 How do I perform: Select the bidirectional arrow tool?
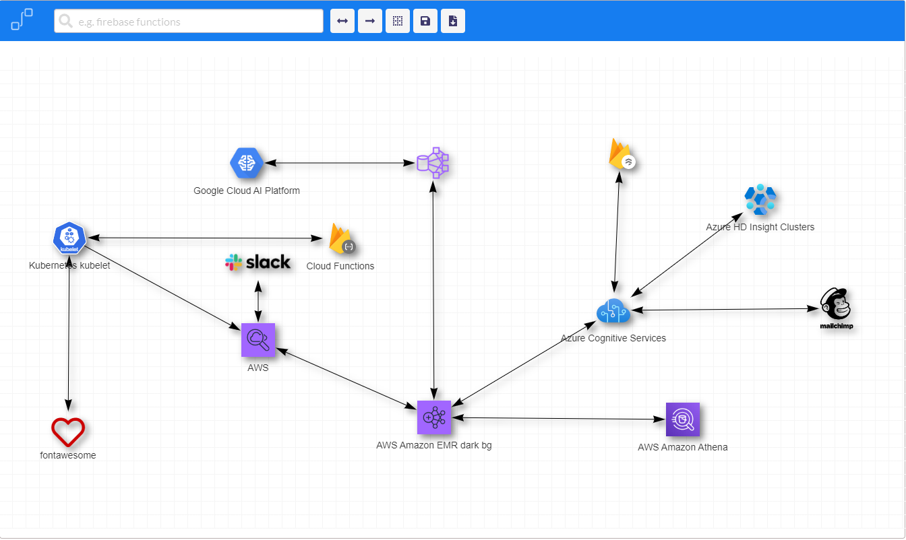coord(342,21)
